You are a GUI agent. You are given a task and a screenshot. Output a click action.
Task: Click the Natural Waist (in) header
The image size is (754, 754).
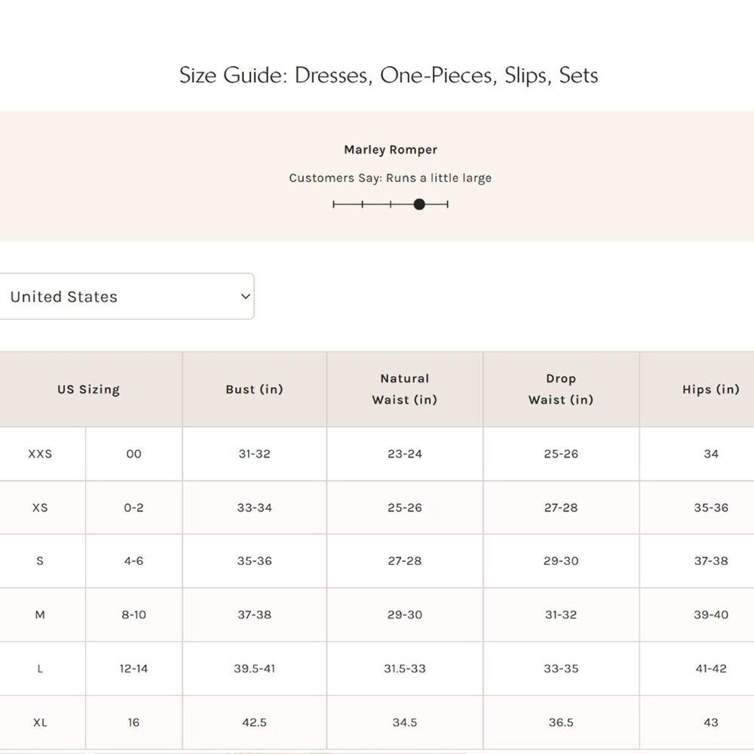404,389
